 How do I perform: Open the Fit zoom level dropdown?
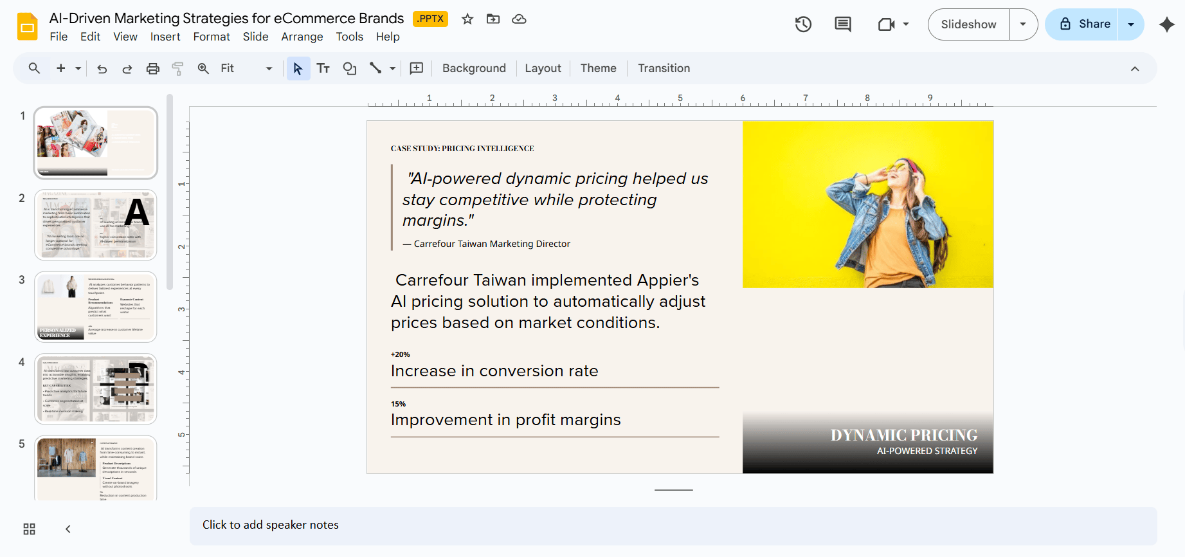pos(246,68)
